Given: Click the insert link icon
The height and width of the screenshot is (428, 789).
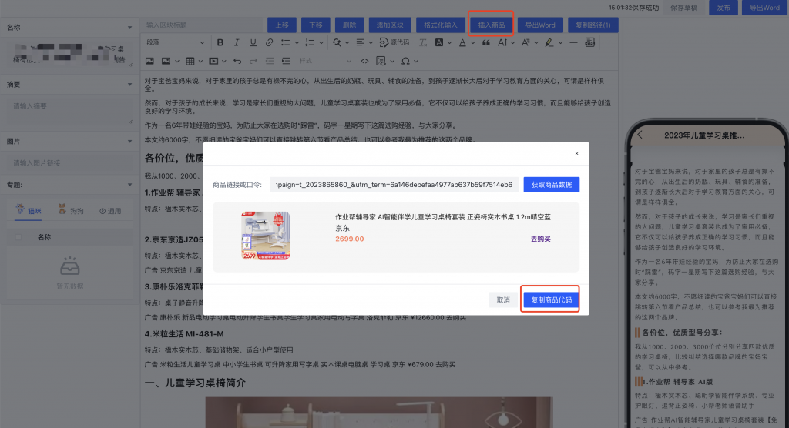Looking at the screenshot, I should click(x=269, y=43).
